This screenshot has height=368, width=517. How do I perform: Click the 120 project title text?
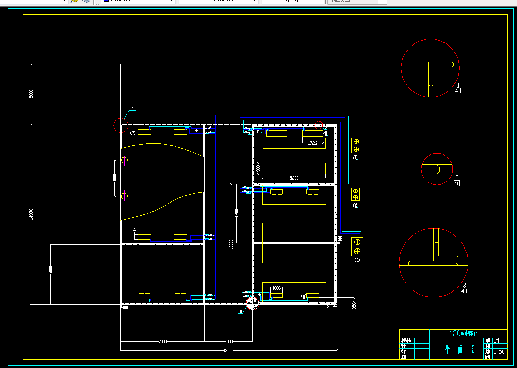463,333
